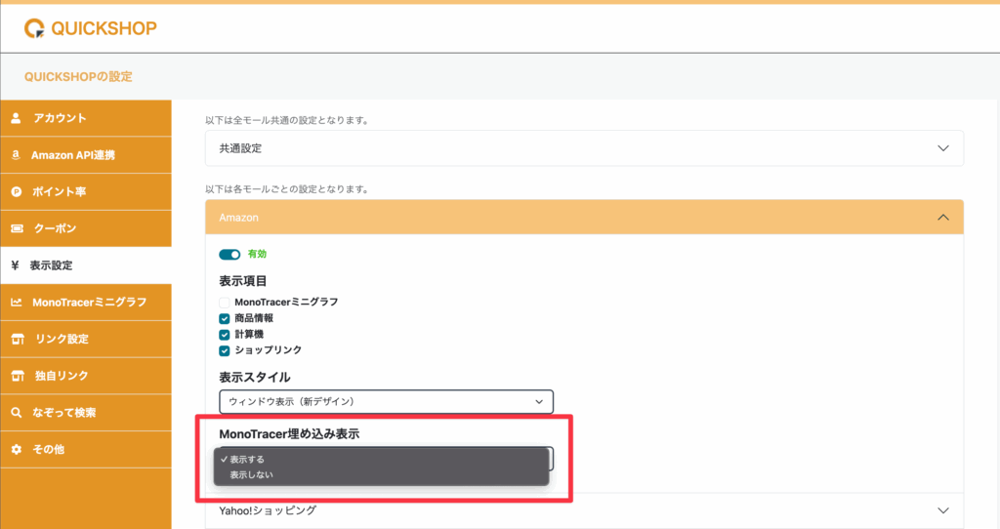
Task: Select 表示しない in the dropdown list
Action: click(x=382, y=474)
